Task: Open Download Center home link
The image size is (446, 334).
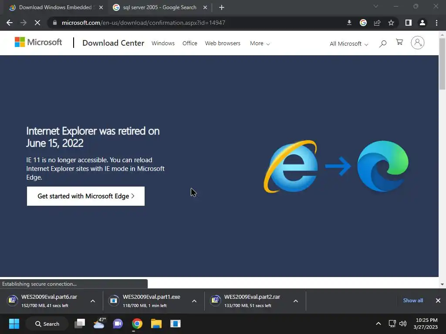Action: pyautogui.click(x=113, y=43)
